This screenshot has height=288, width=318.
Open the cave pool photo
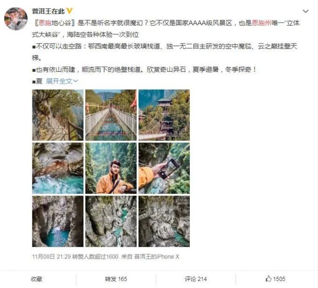[x=58, y=221]
